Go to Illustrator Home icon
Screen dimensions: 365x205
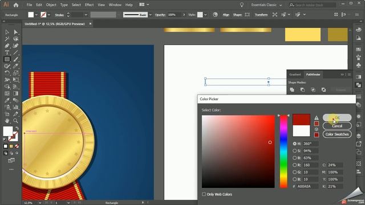(x=16, y=5)
